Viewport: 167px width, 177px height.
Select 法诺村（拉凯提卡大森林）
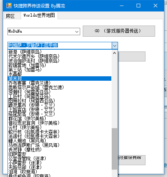[x=59, y=136]
